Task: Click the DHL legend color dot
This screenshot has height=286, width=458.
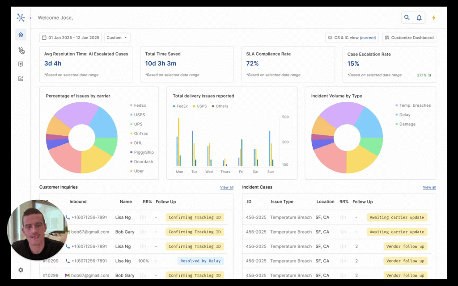Action: tap(131, 143)
